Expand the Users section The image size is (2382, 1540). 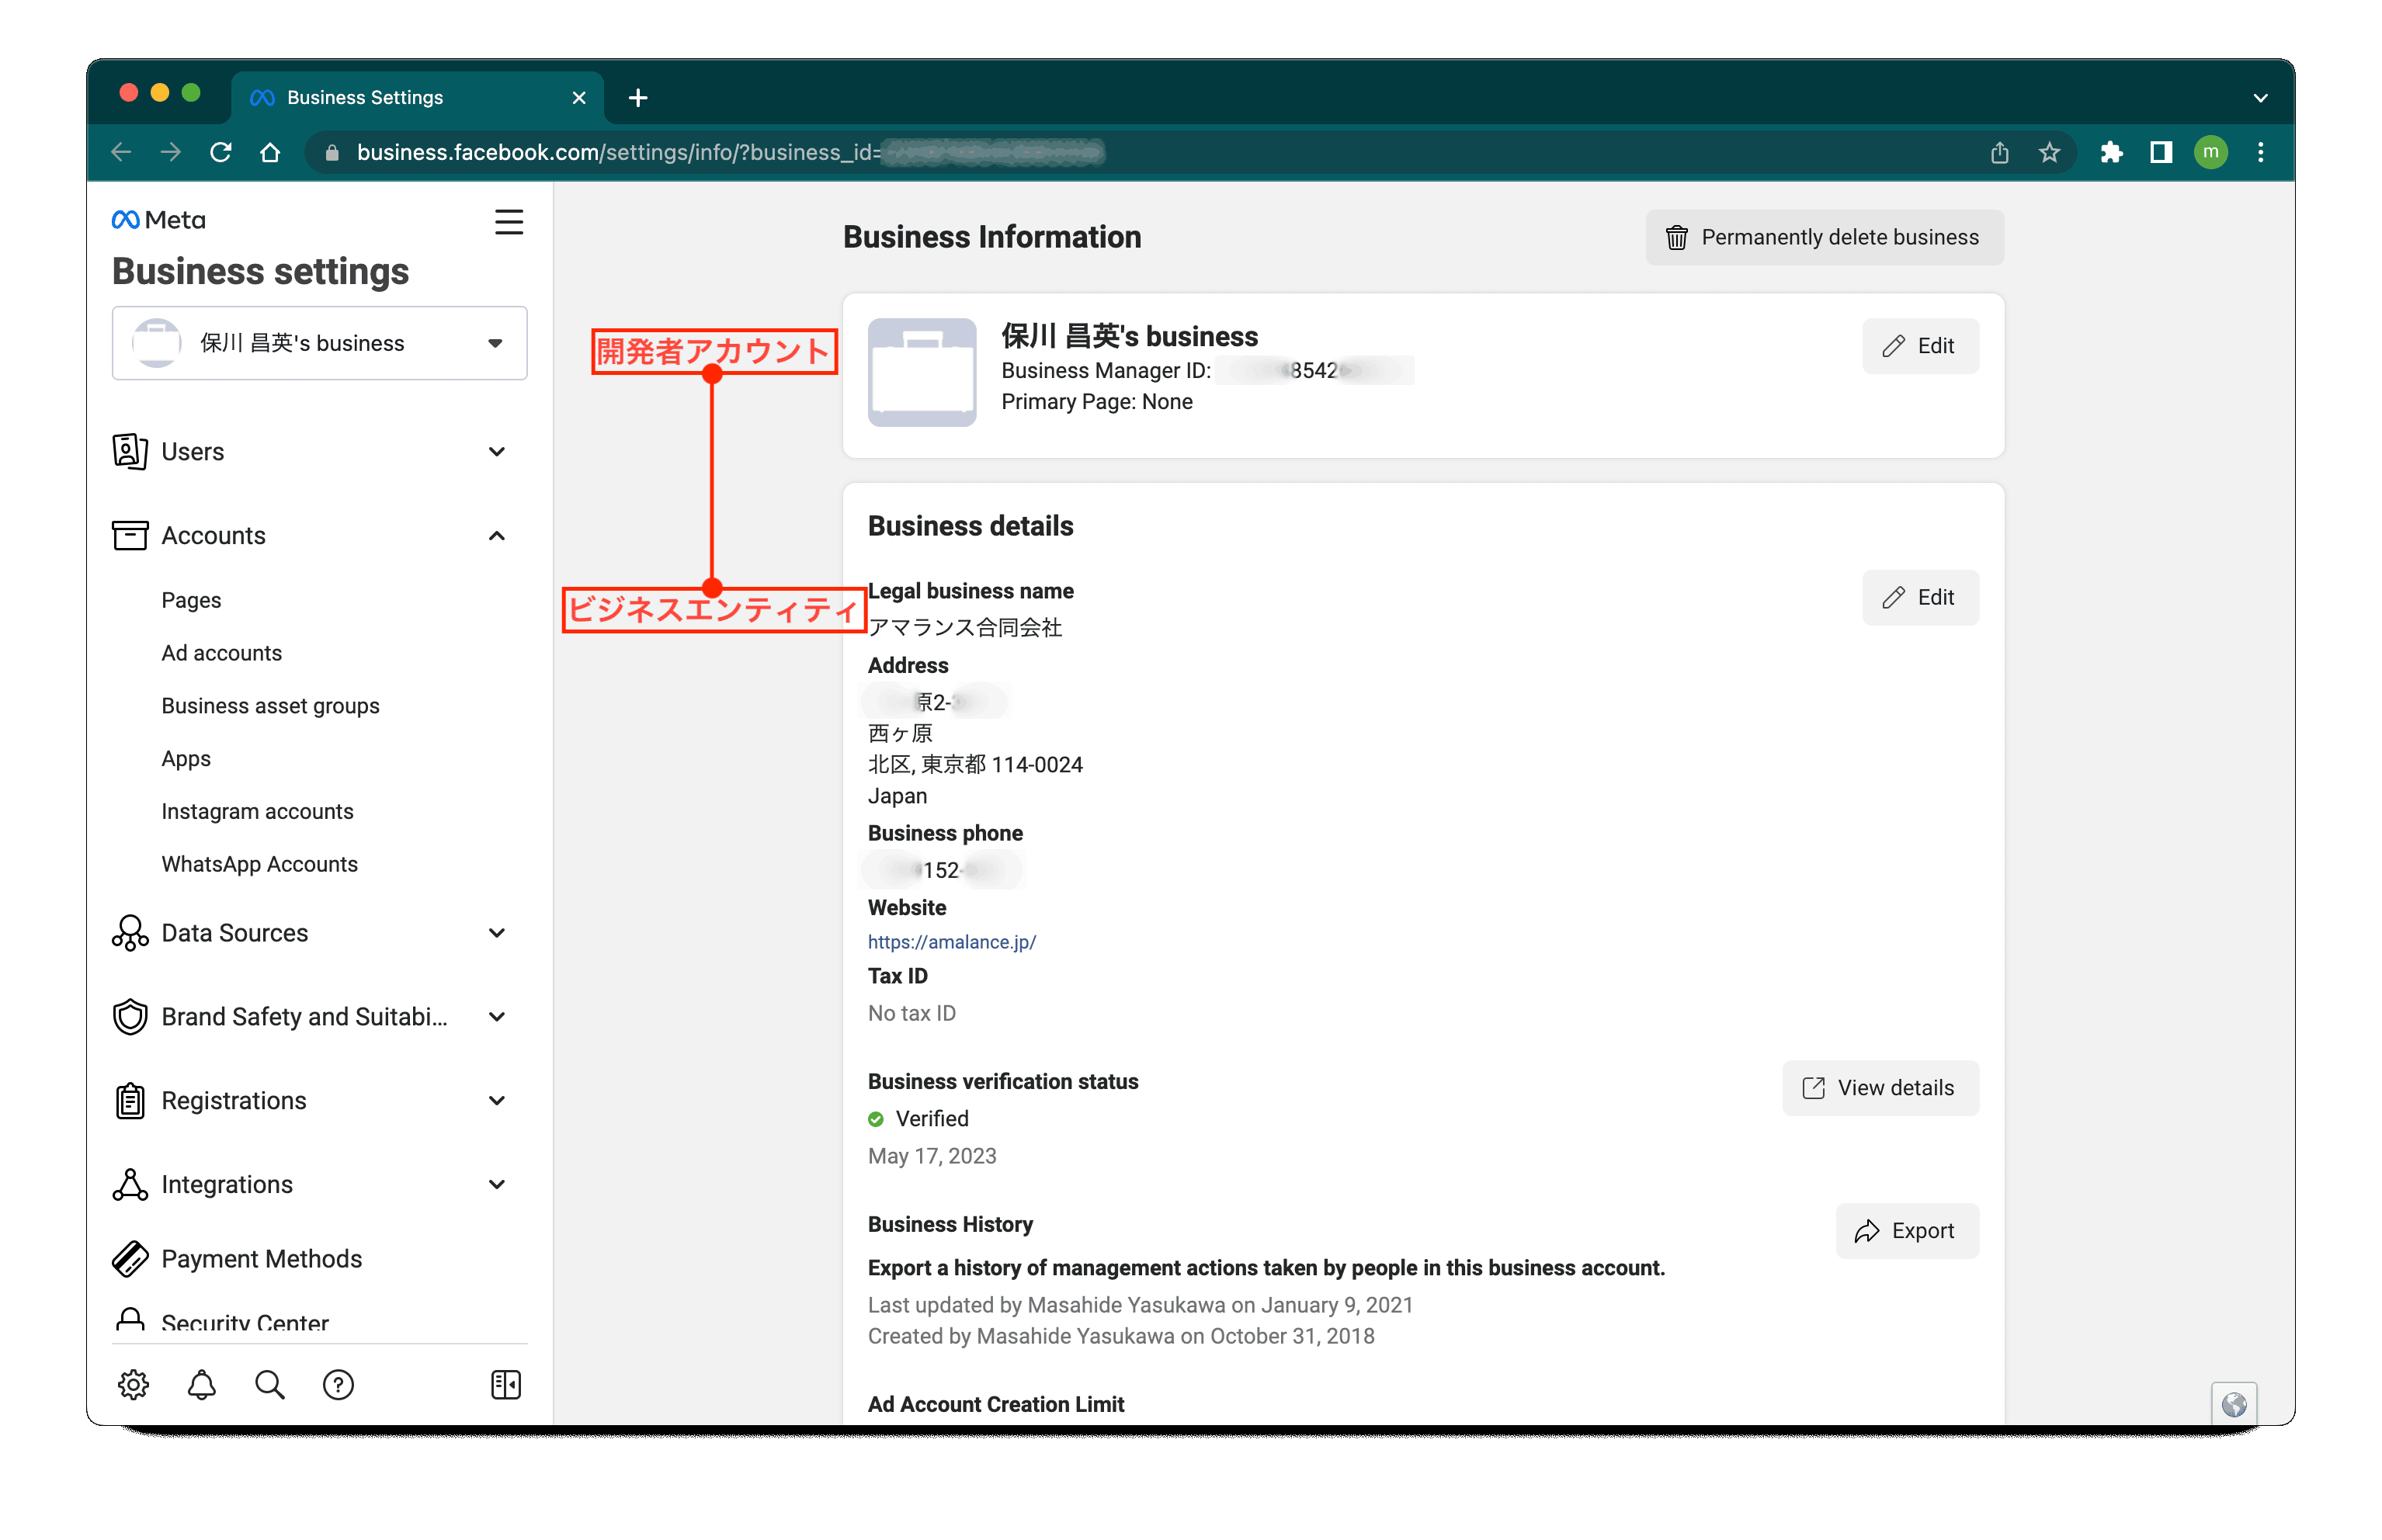[497, 451]
